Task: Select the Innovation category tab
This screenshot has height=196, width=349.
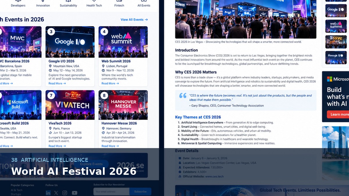Action: click(x=43, y=4)
